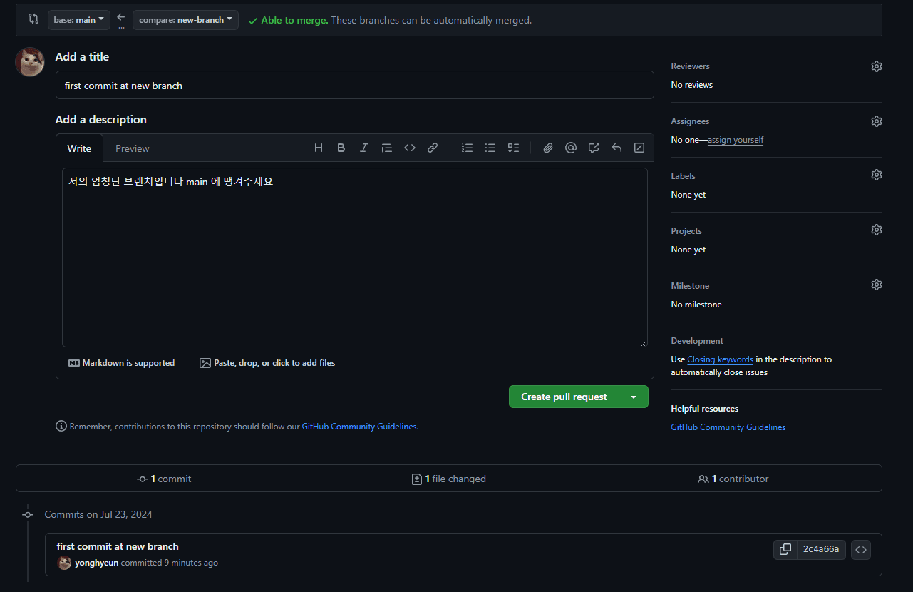Screen dimensions: 913x592
Task: Open the Closing keywords link
Action: pyautogui.click(x=720, y=359)
